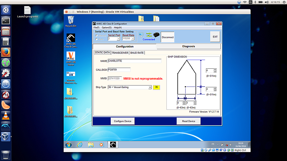
Task: Open the Ubuntu top panel clock 6:16:15
Action: pos(276,2)
